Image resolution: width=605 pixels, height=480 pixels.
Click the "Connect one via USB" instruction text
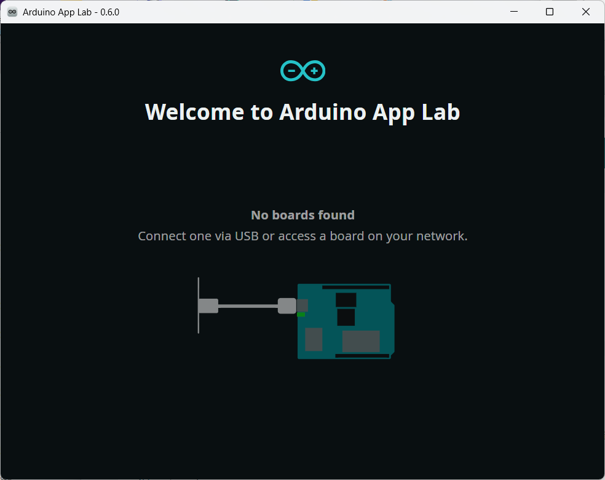302,236
